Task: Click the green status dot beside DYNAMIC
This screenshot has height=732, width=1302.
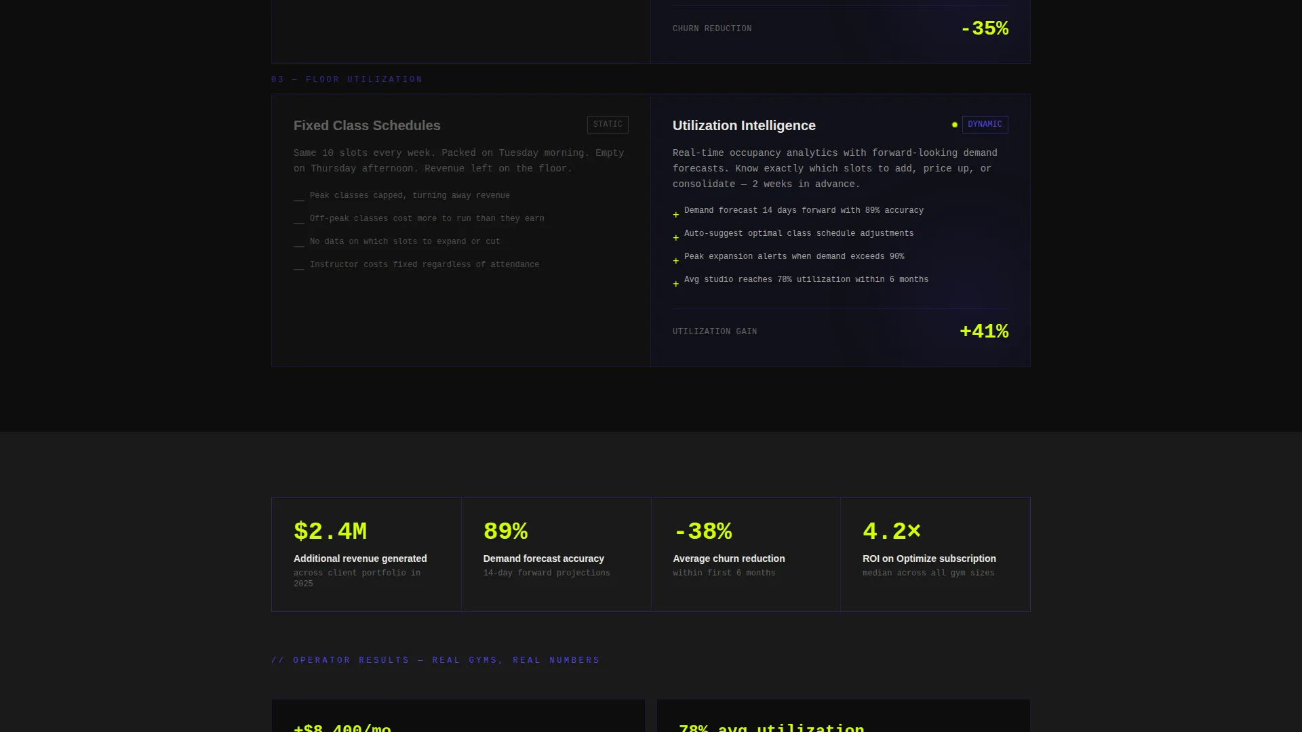Action: pyautogui.click(x=955, y=125)
